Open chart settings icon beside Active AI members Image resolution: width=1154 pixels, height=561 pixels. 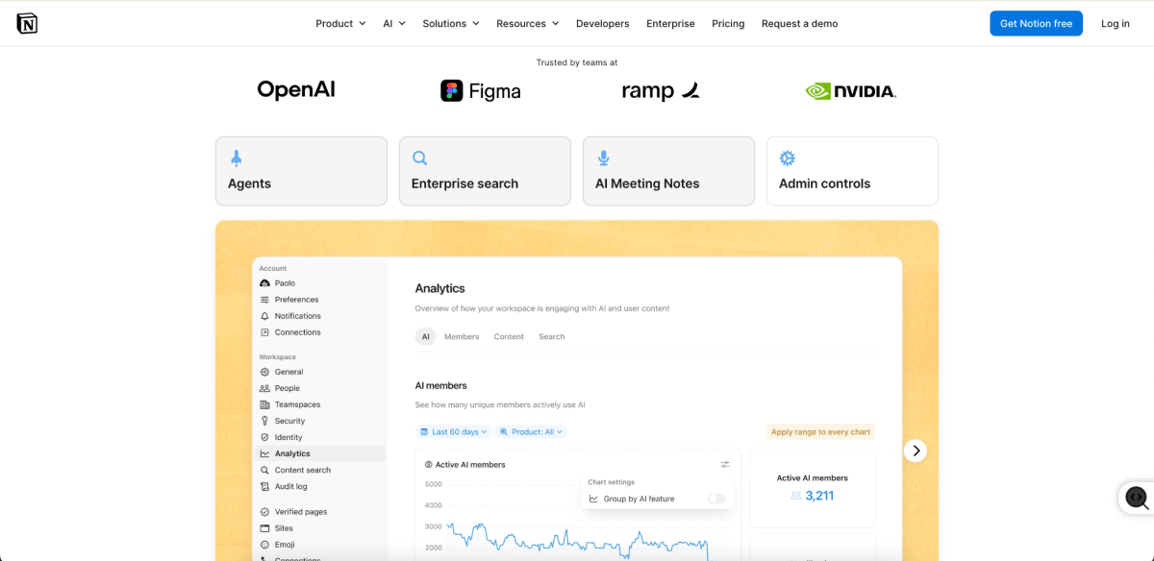[x=725, y=465]
